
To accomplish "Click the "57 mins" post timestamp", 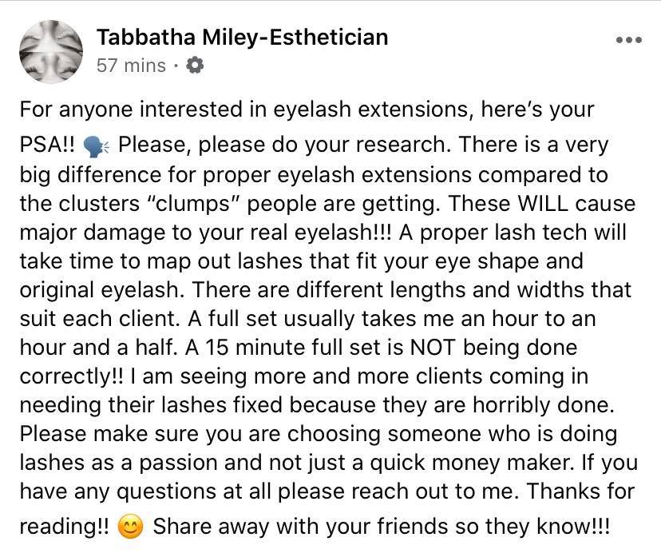I will pyautogui.click(x=131, y=66).
